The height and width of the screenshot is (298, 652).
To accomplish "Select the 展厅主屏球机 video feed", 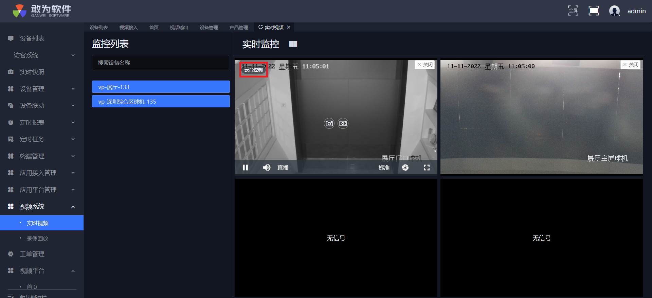I will click(542, 117).
